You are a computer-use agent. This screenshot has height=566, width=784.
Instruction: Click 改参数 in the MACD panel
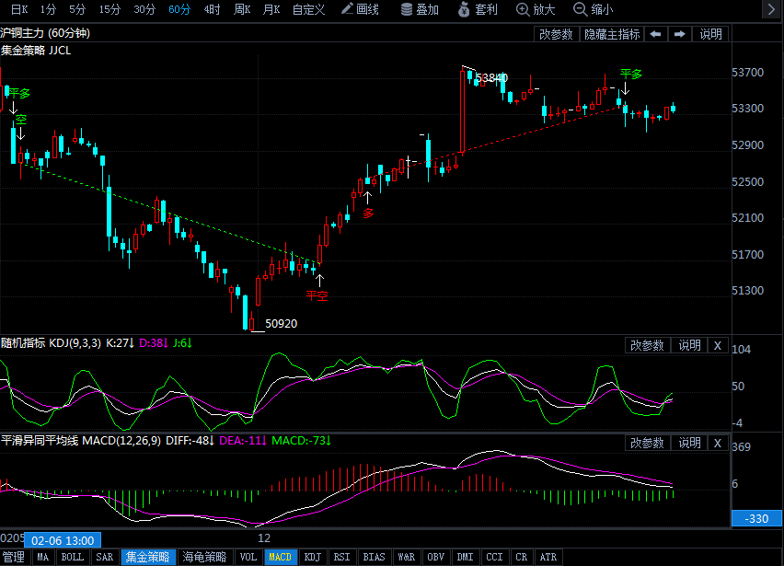[647, 443]
